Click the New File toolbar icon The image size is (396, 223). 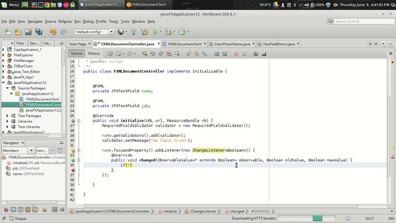coord(8,32)
